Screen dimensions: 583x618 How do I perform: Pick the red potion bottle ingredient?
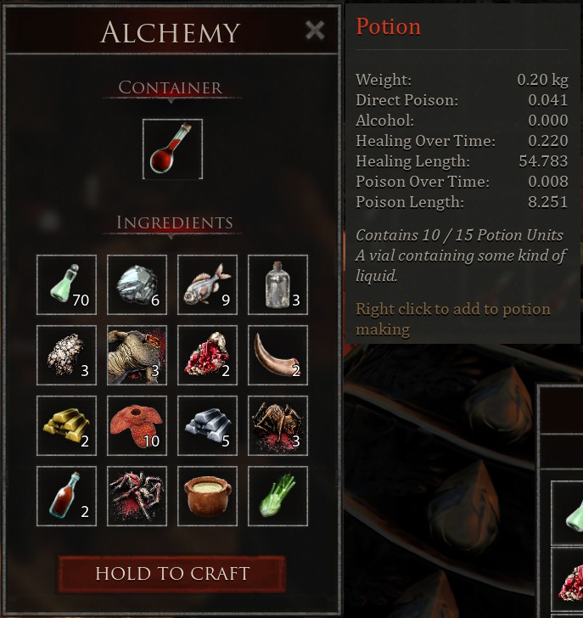[66, 497]
